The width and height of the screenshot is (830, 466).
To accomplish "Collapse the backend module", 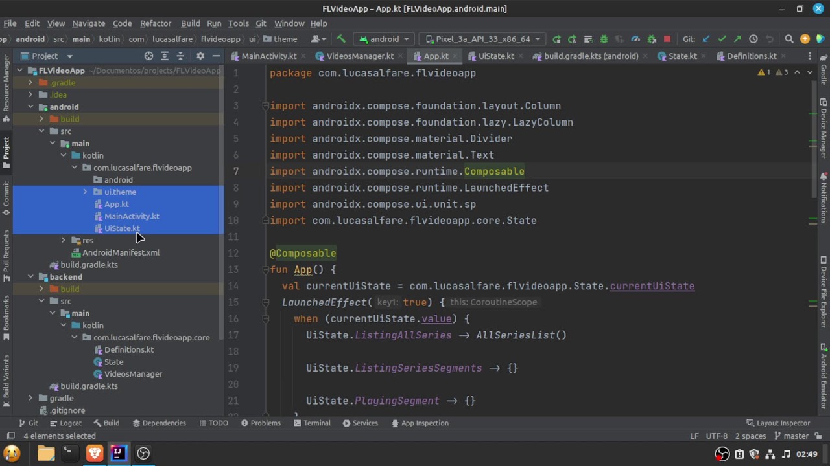I will point(30,277).
